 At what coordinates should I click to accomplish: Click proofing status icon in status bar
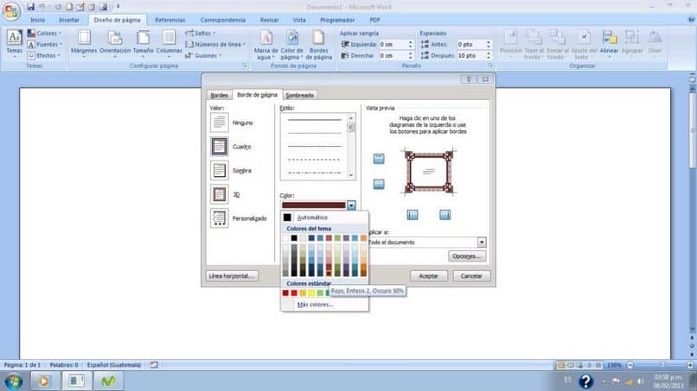153,365
